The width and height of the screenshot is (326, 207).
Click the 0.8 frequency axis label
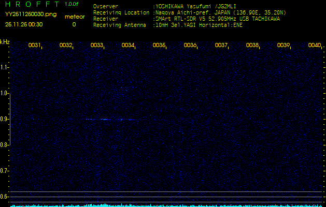click(x=4, y=145)
